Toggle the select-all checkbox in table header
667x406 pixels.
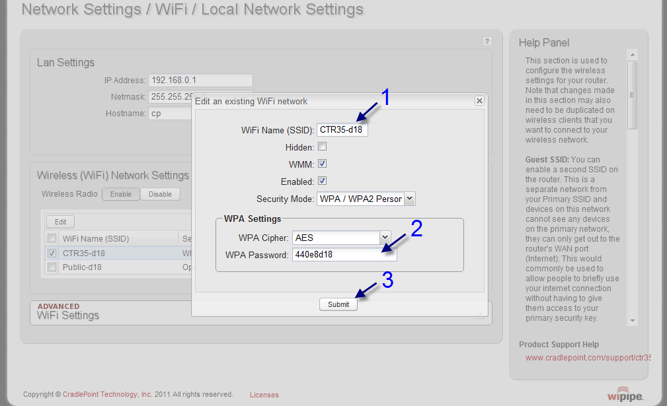(x=52, y=238)
